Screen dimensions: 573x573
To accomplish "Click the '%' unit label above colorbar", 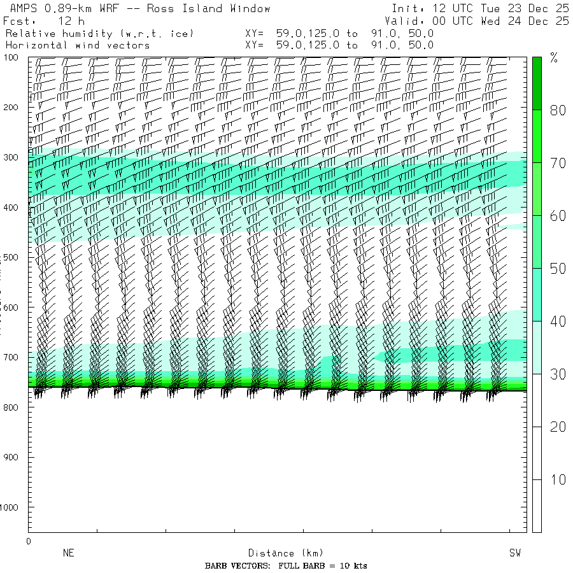I will click(554, 59).
